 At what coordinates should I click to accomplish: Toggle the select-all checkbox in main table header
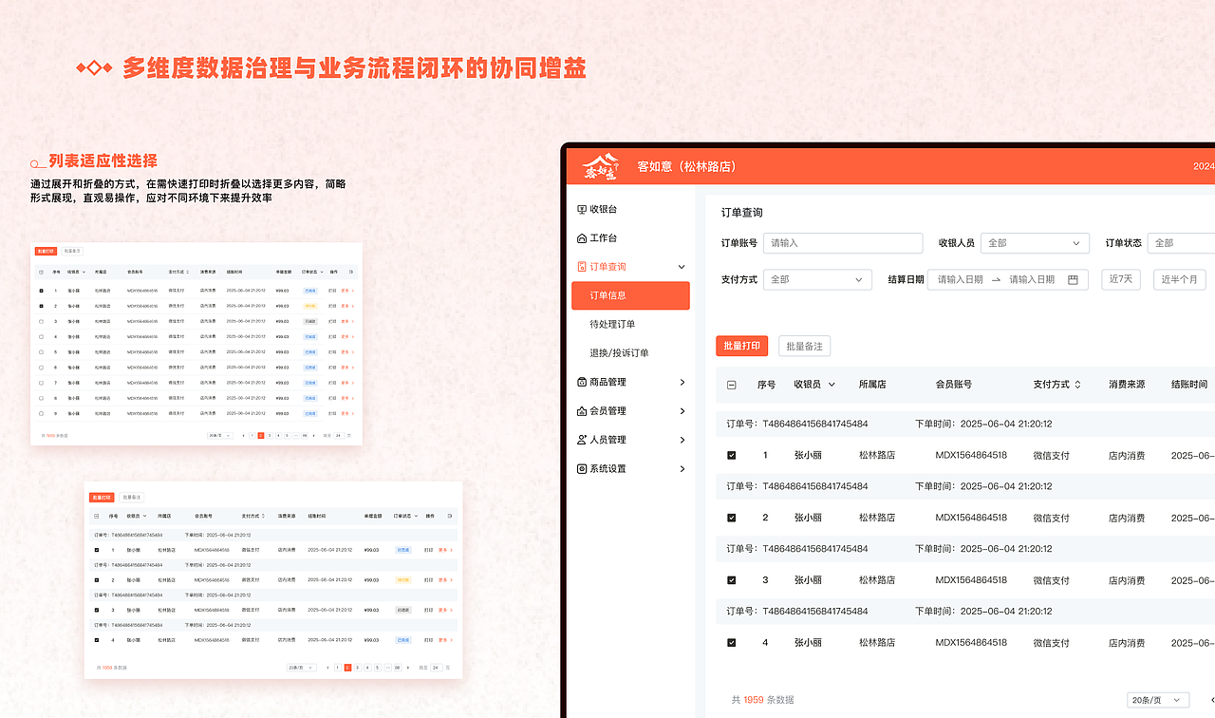pyautogui.click(x=732, y=385)
